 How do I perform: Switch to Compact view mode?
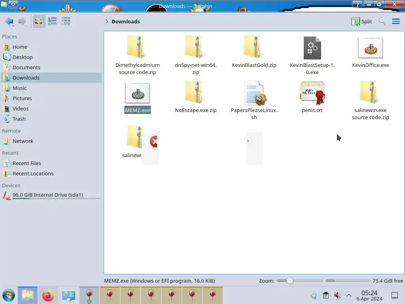click(53, 21)
